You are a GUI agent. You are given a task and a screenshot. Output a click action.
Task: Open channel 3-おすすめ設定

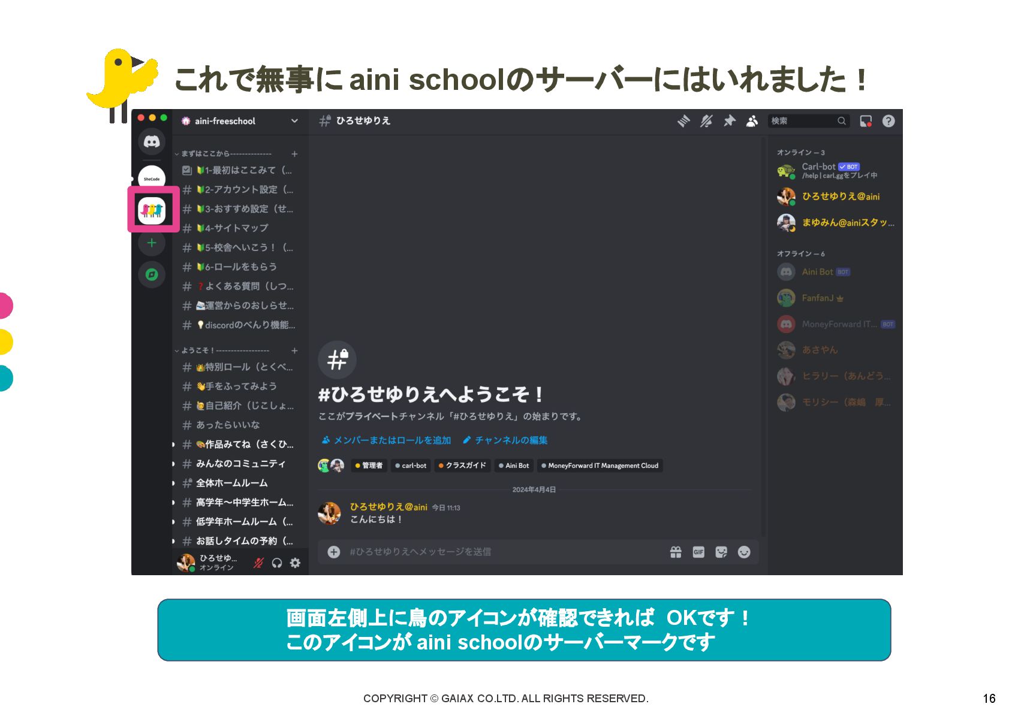click(238, 209)
